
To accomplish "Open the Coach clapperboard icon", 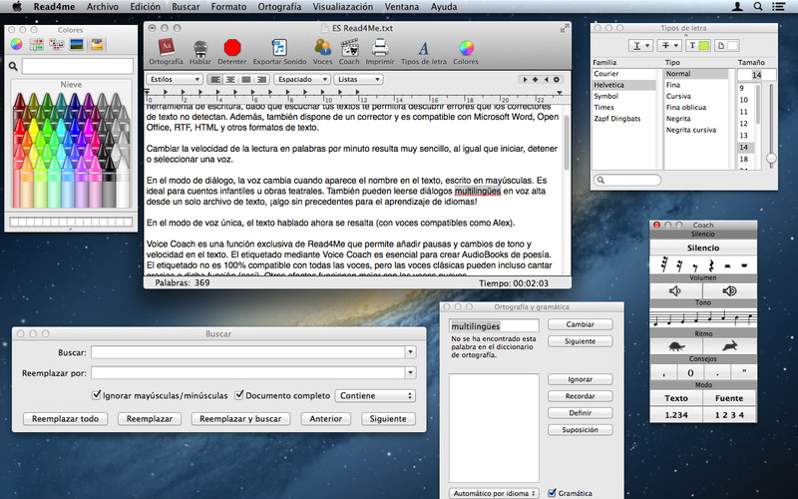I will point(349,47).
